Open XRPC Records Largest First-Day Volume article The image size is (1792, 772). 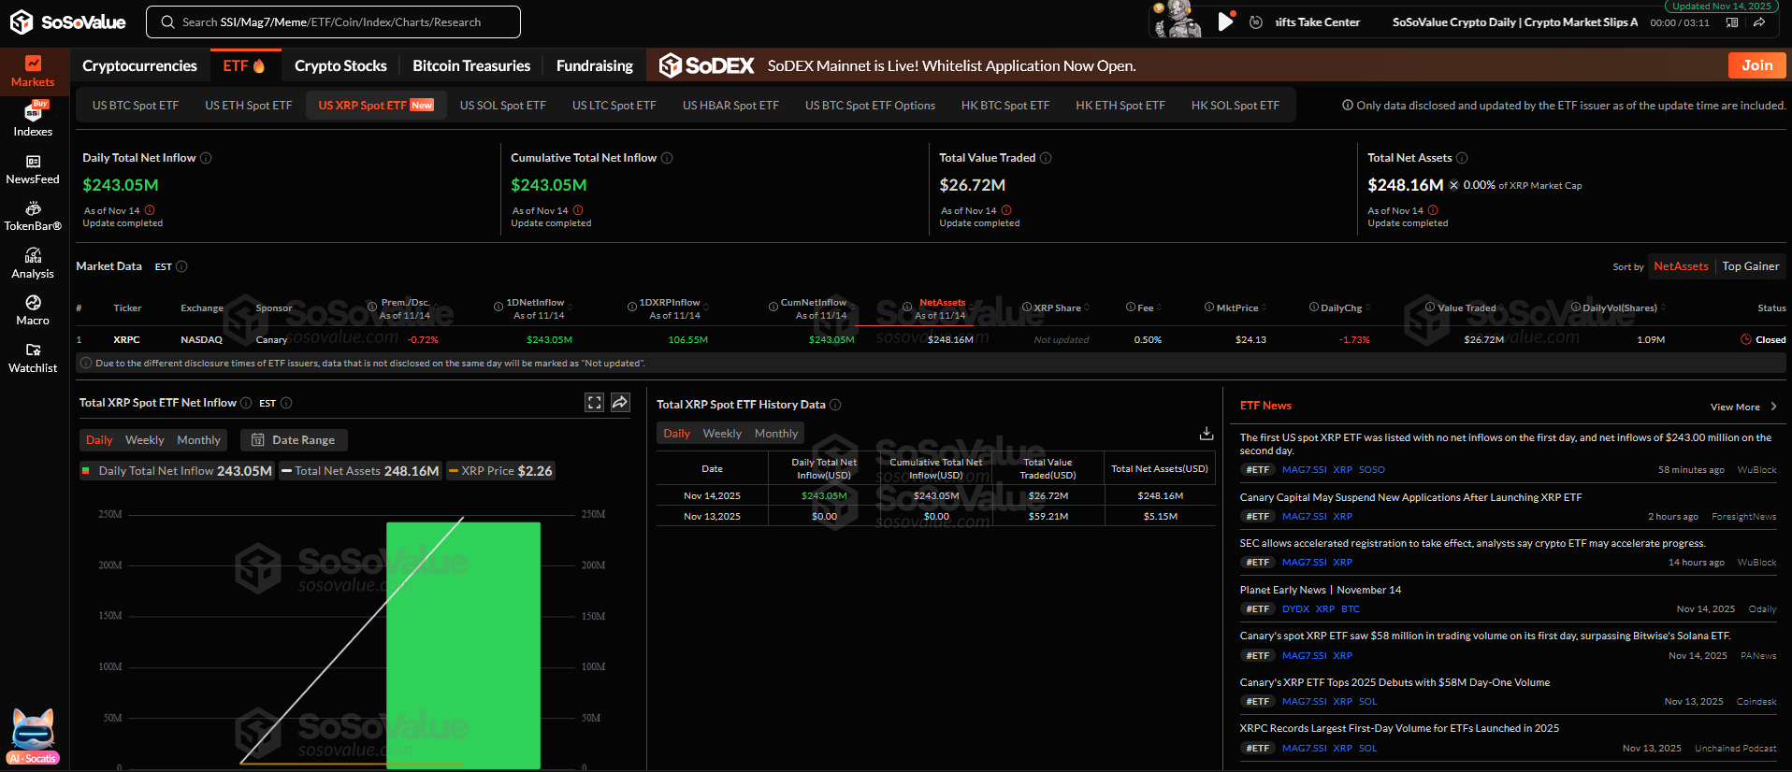pyautogui.click(x=1399, y=728)
